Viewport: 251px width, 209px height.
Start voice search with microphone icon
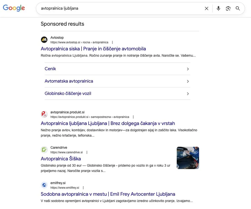pos(218,8)
